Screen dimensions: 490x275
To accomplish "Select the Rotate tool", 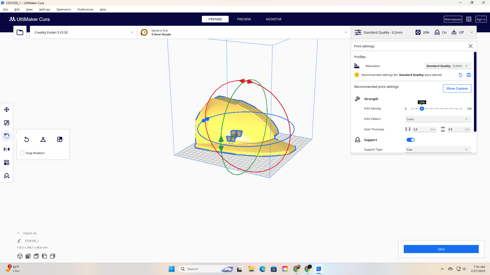I will (x=7, y=136).
